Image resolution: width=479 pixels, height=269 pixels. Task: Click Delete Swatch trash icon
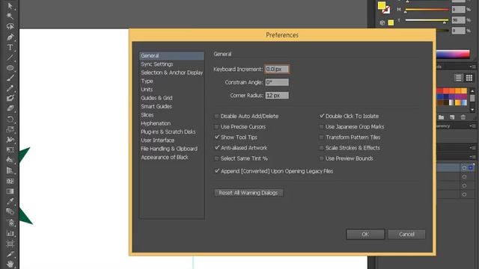pos(463,117)
